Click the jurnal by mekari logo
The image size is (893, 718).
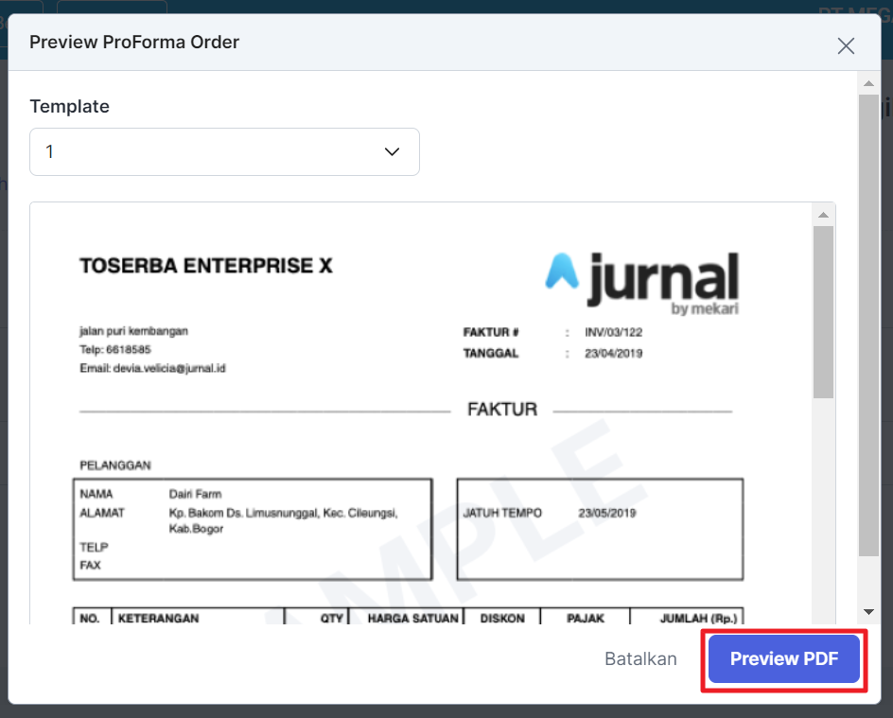point(641,283)
